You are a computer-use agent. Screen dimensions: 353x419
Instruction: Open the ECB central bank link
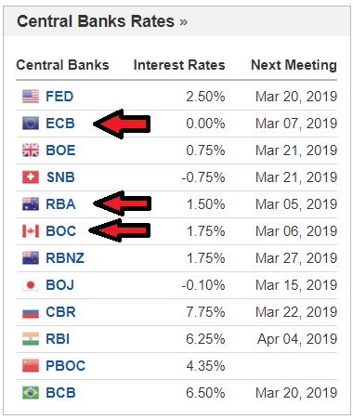[x=60, y=124]
